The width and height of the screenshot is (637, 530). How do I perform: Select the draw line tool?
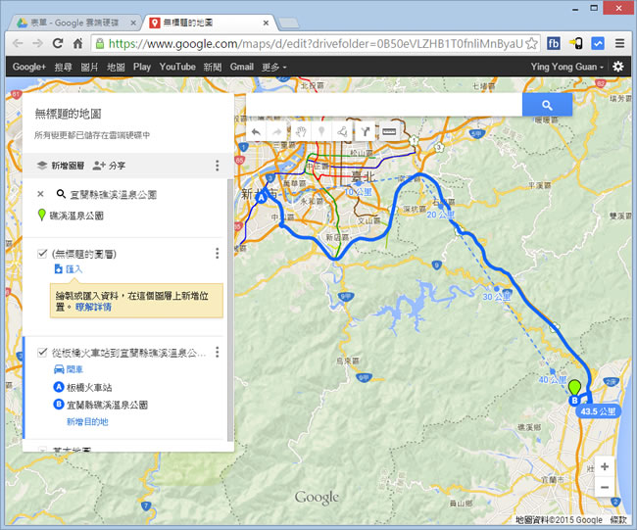tap(342, 131)
